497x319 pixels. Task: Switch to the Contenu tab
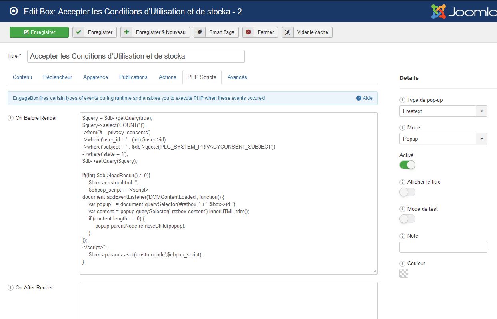[22, 77]
